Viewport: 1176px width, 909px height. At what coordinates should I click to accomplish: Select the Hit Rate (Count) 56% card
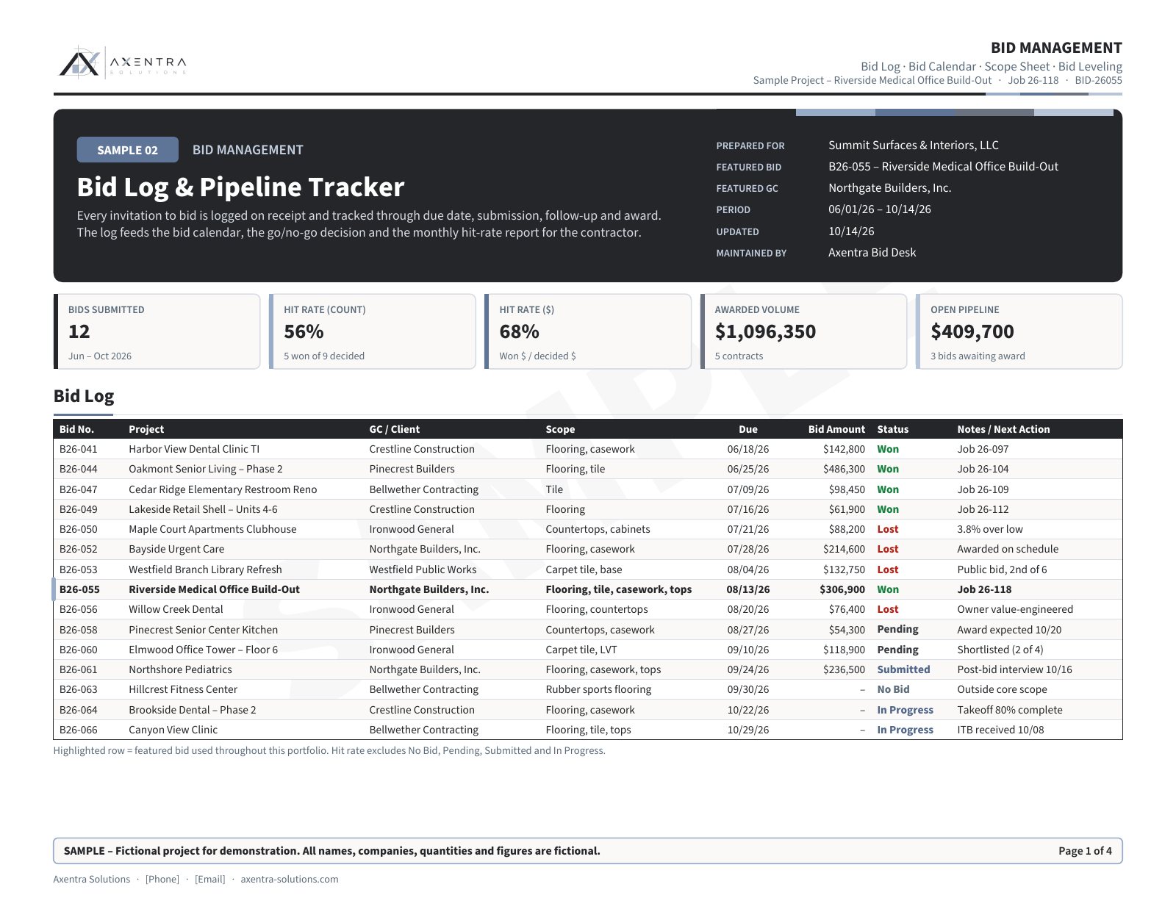click(x=373, y=331)
